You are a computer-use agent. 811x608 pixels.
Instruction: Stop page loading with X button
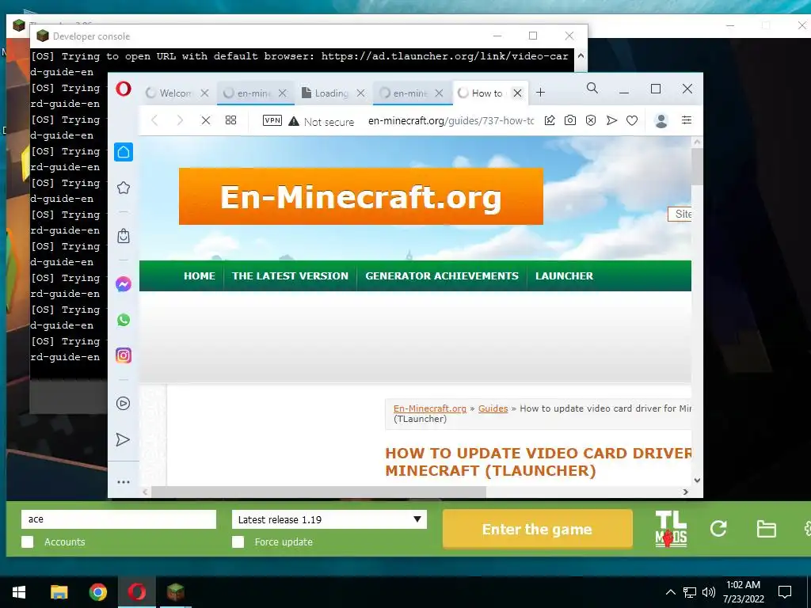pyautogui.click(x=206, y=120)
